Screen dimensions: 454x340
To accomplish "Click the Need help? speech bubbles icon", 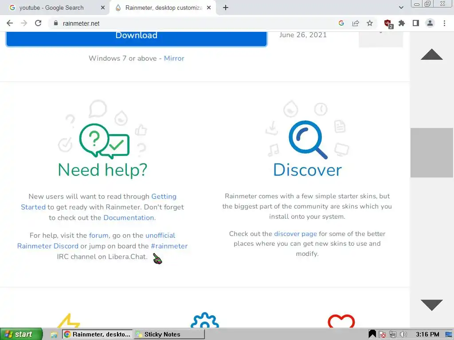I will click(x=104, y=141).
